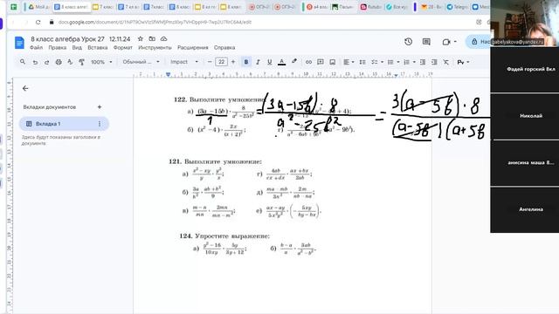Insert an image from the toolbar
Image resolution: width=559 pixels, height=314 pixels.
pos(332,62)
